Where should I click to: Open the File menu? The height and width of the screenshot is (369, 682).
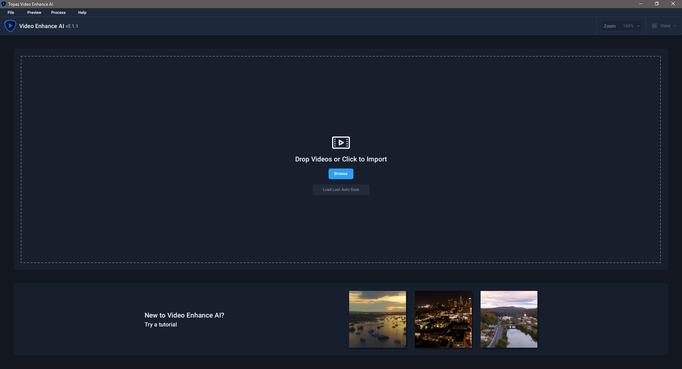(11, 12)
